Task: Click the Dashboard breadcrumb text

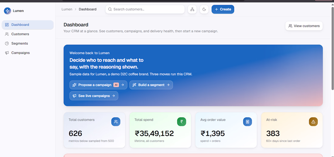Action: click(x=87, y=9)
